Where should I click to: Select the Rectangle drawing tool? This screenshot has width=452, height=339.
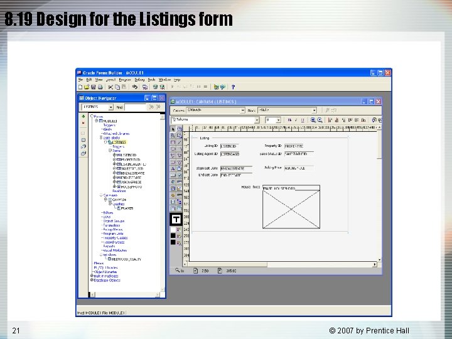click(x=173, y=142)
